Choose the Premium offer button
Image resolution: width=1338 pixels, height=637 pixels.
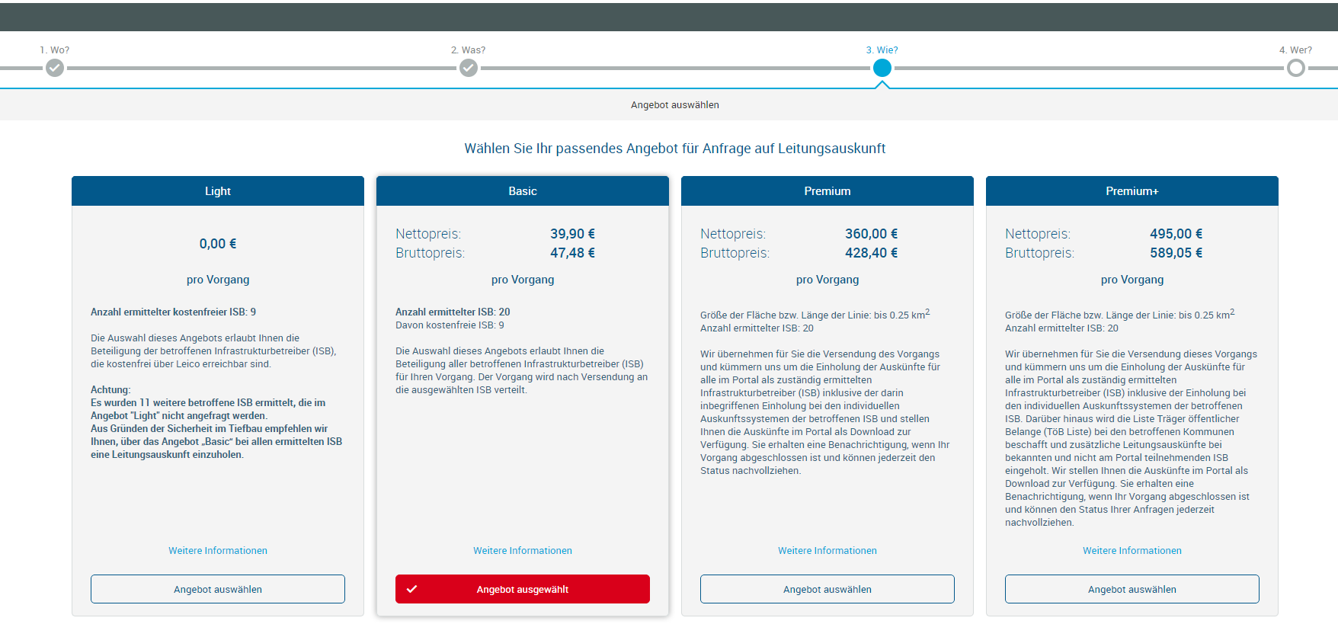tap(827, 589)
